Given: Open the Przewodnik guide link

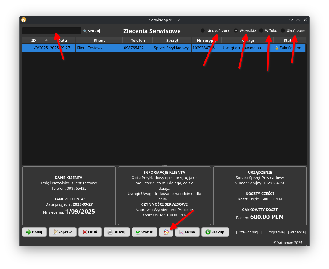Looking at the screenshot, I should (x=247, y=232).
